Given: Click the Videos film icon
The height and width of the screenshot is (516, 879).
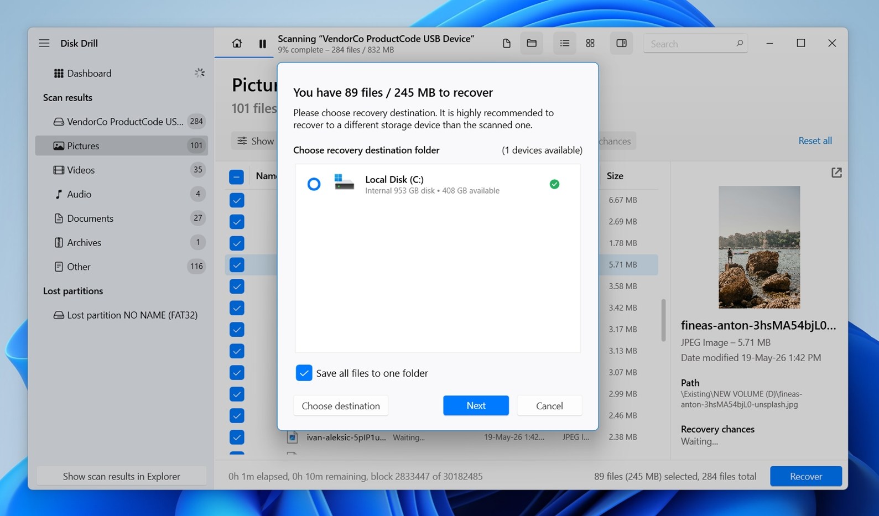Looking at the screenshot, I should 59,170.
